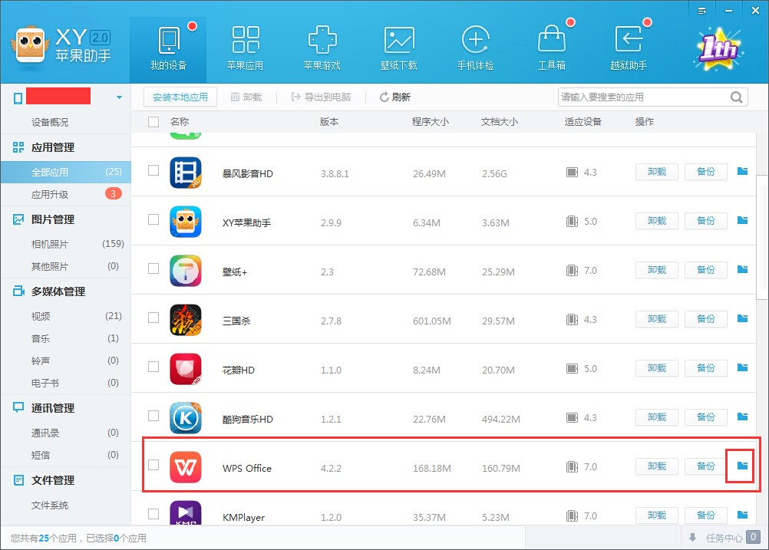
Task: Click the 卸载 toolbar button
Action: [246, 97]
